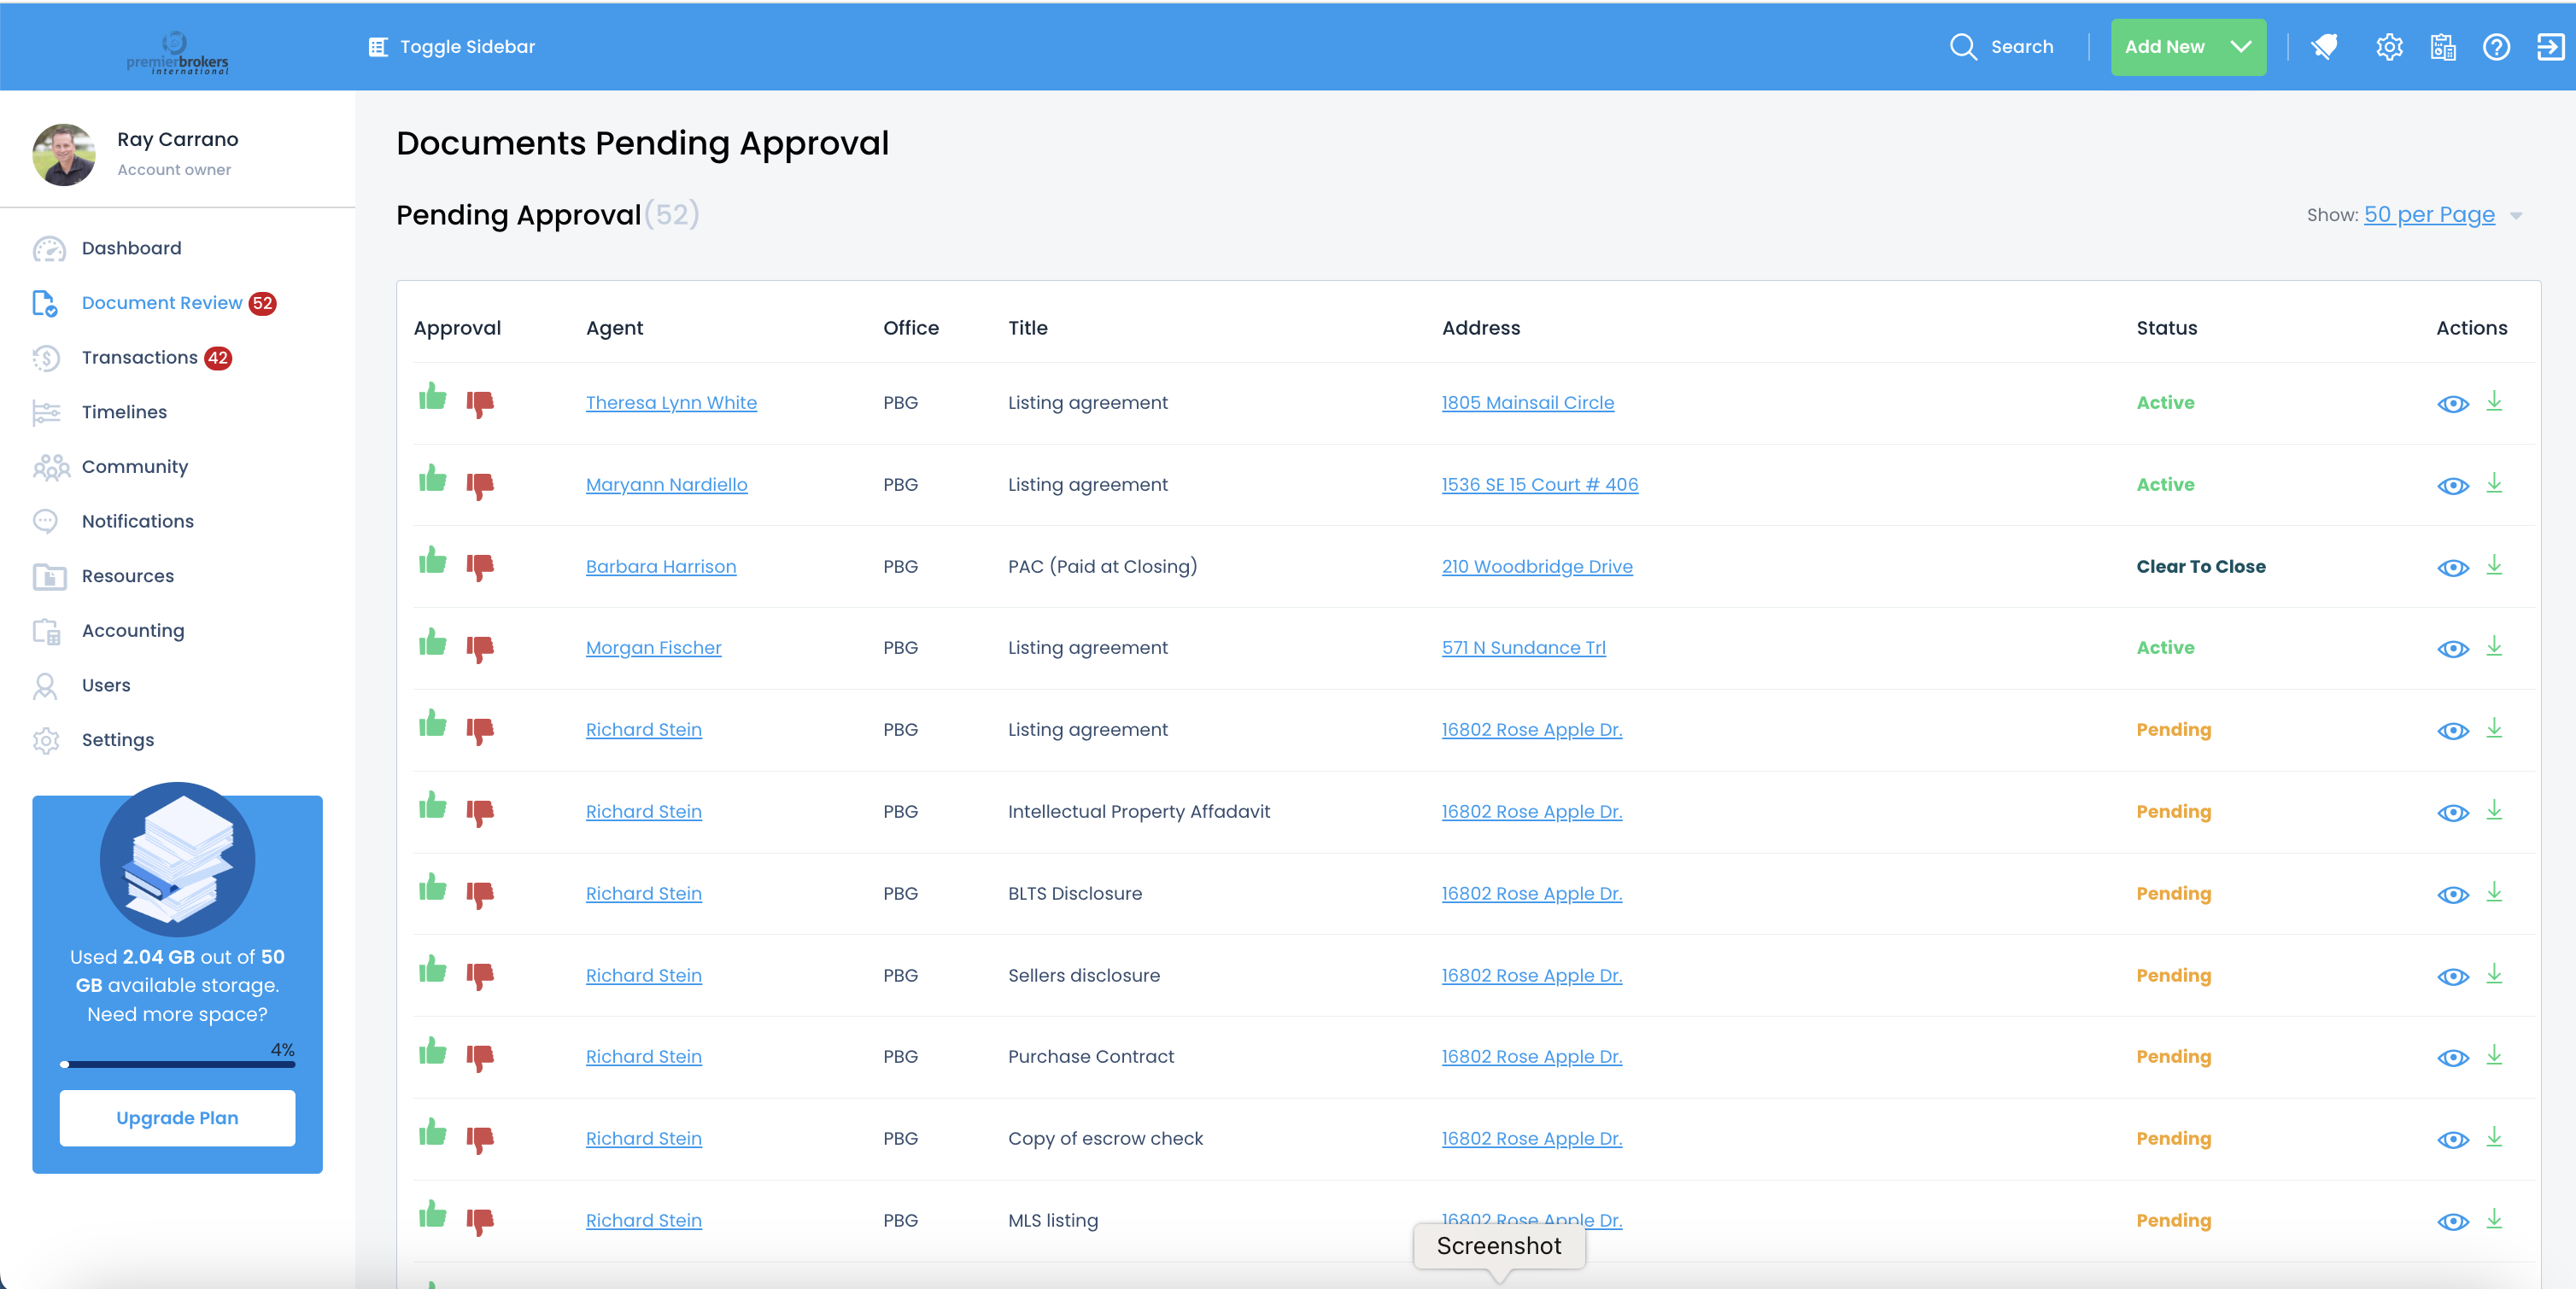The height and width of the screenshot is (1289, 2576).
Task: Expand the per-page dropdown arrow
Action: pyautogui.click(x=2516, y=217)
